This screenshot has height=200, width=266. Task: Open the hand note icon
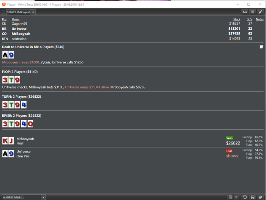(261, 47)
